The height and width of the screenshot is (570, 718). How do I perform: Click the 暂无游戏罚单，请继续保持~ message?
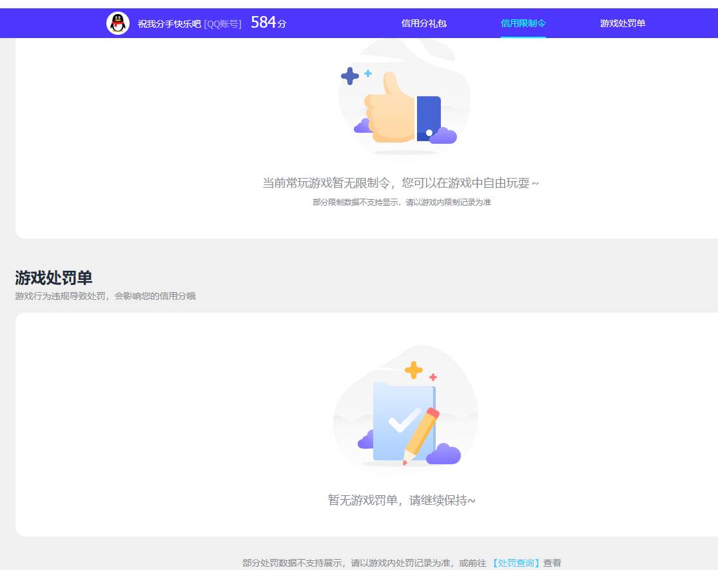click(x=400, y=500)
